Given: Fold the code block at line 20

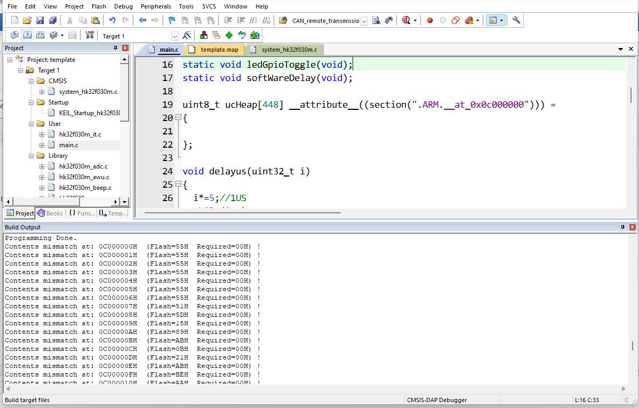Looking at the screenshot, I should click(178, 117).
